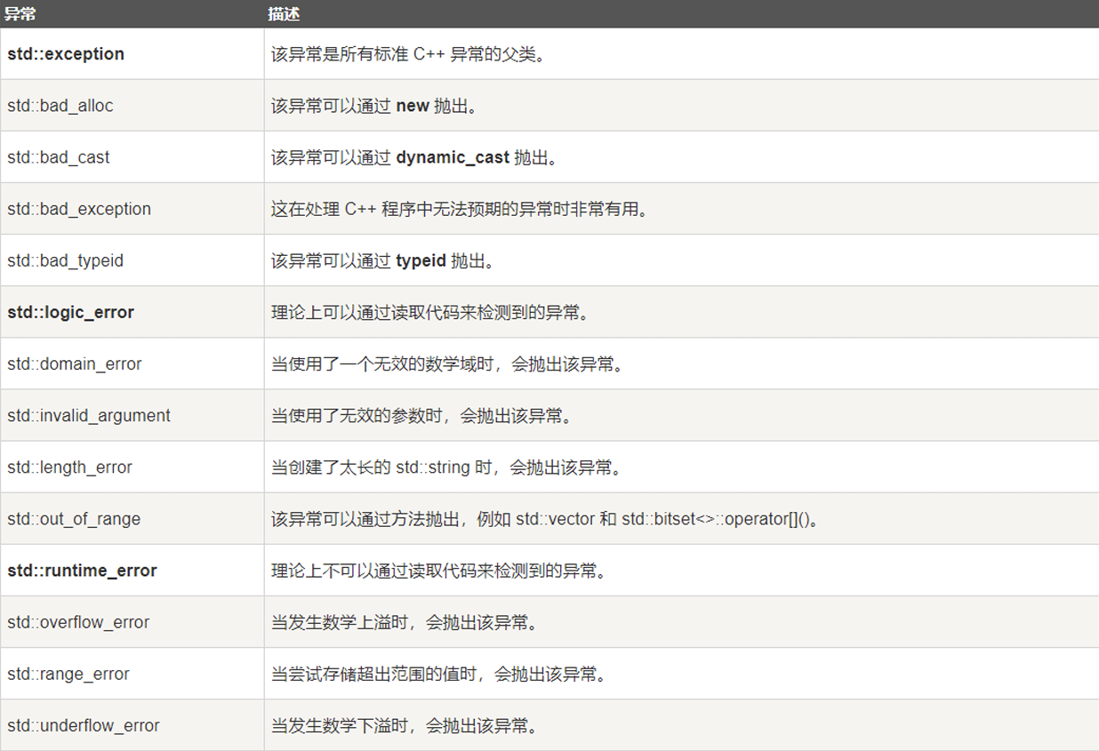Select the std::invalid_argument cell
This screenshot has width=1099, height=751.
[132, 415]
